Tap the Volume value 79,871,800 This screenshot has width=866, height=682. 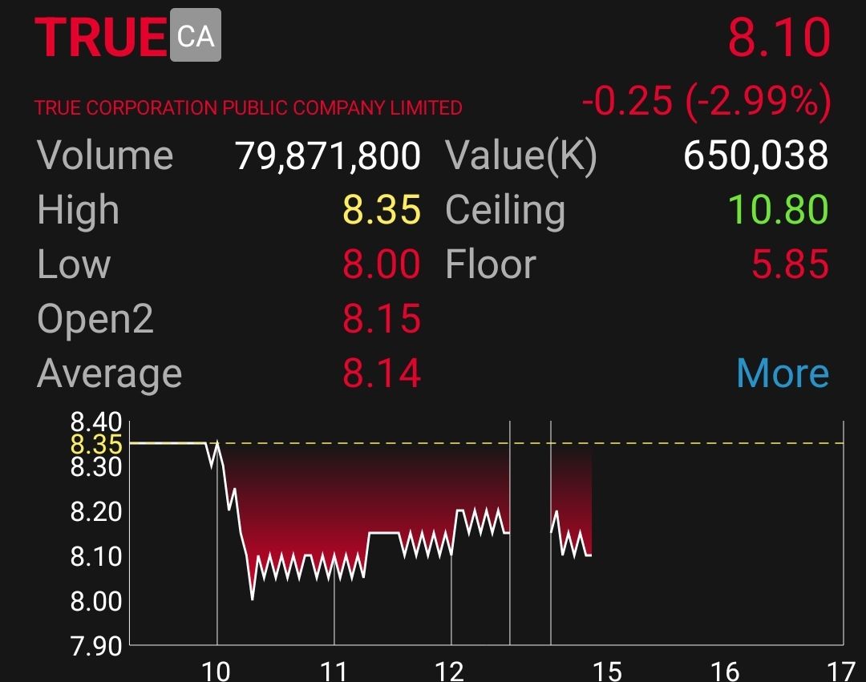328,155
